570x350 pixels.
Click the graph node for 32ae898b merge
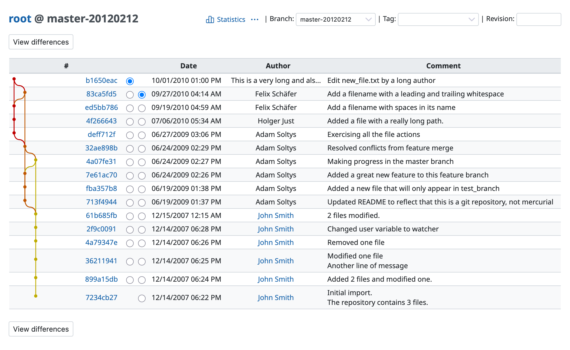click(x=25, y=146)
